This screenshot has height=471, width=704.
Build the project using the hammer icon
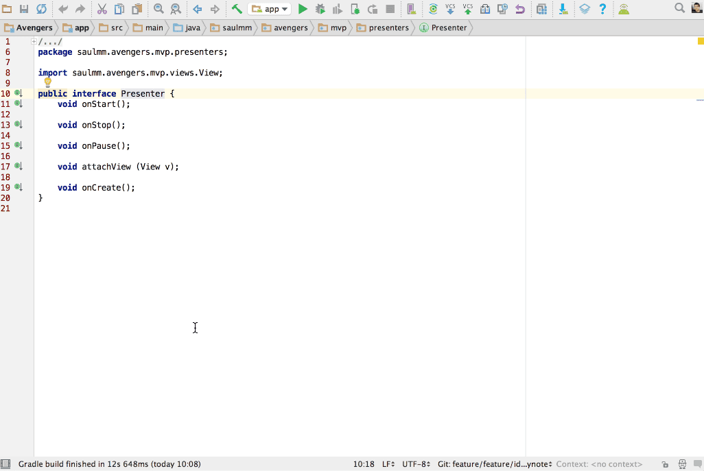click(x=237, y=9)
